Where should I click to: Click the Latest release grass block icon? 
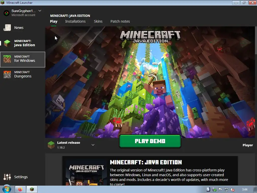[51, 145]
